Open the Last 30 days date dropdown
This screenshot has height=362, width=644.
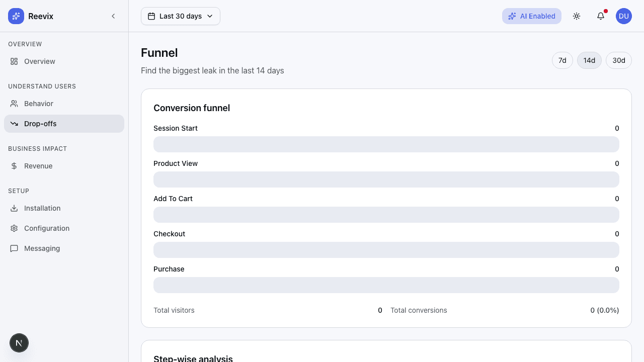click(180, 16)
